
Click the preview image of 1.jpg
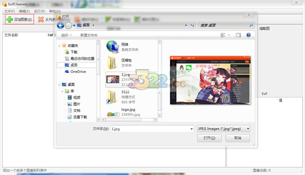tap(210, 80)
